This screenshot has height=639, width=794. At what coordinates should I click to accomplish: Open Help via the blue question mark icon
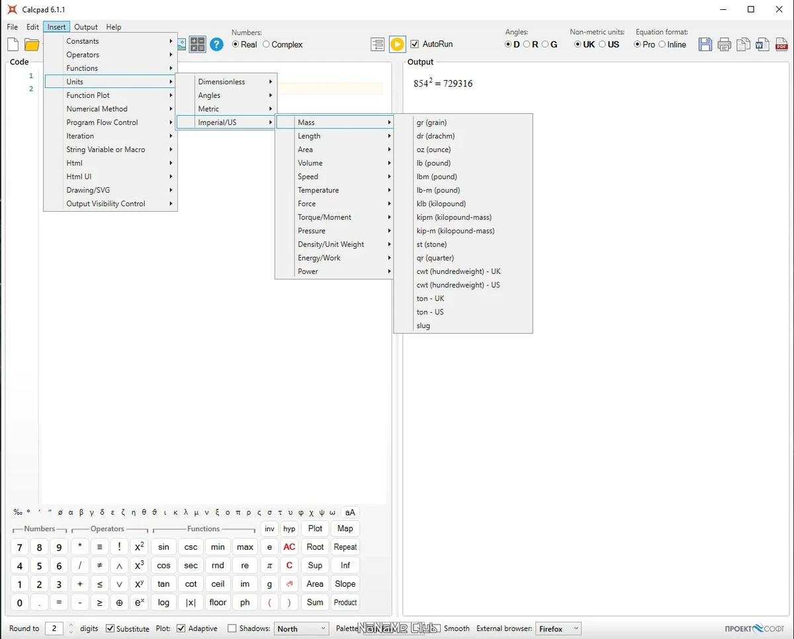coord(216,44)
